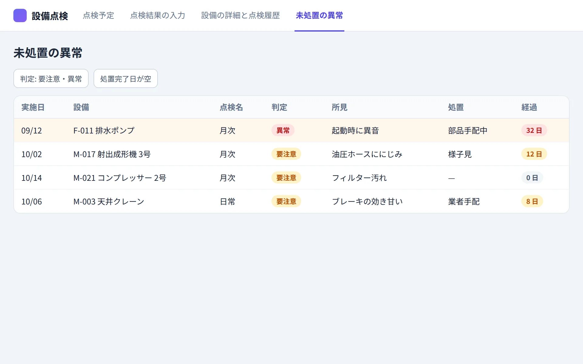The image size is (583, 364).
Task: Click the purple 設備点検 app logo icon
Action: [20, 15]
